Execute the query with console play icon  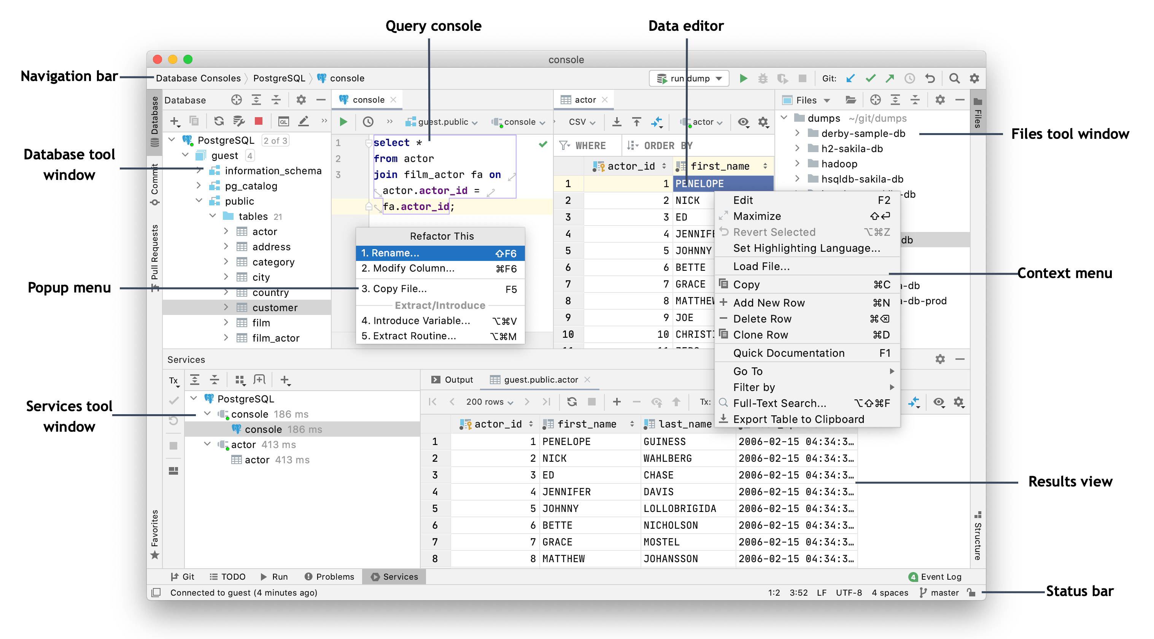343,122
